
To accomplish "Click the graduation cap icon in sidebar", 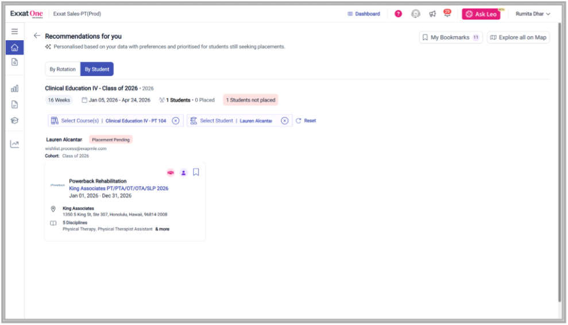I will 14,121.
